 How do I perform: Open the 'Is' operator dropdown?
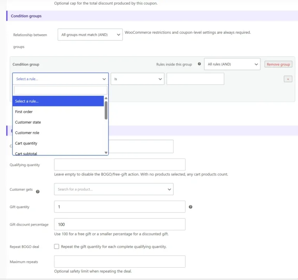coord(137,79)
